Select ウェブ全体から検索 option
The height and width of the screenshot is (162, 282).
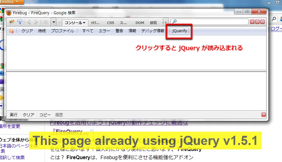(x=19, y=140)
